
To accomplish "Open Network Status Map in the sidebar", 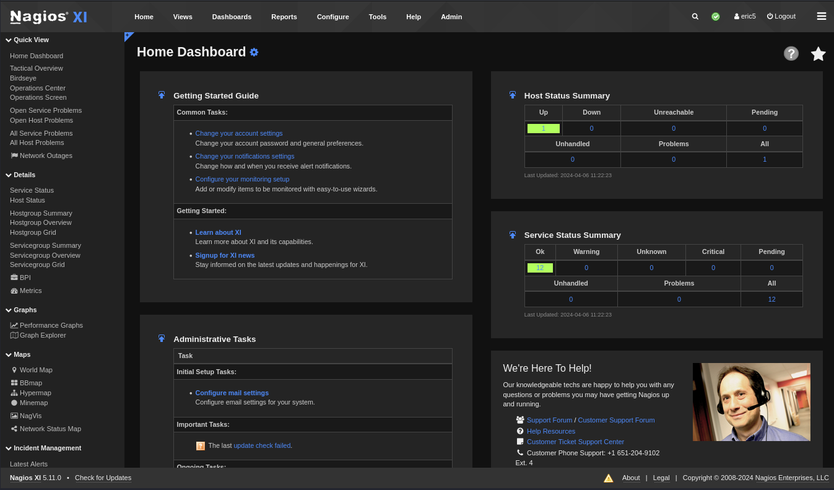I will click(x=46, y=429).
